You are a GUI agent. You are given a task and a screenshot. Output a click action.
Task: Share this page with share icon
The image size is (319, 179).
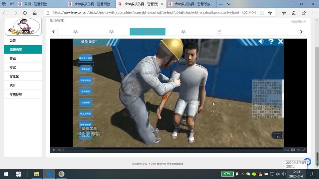point(304,13)
